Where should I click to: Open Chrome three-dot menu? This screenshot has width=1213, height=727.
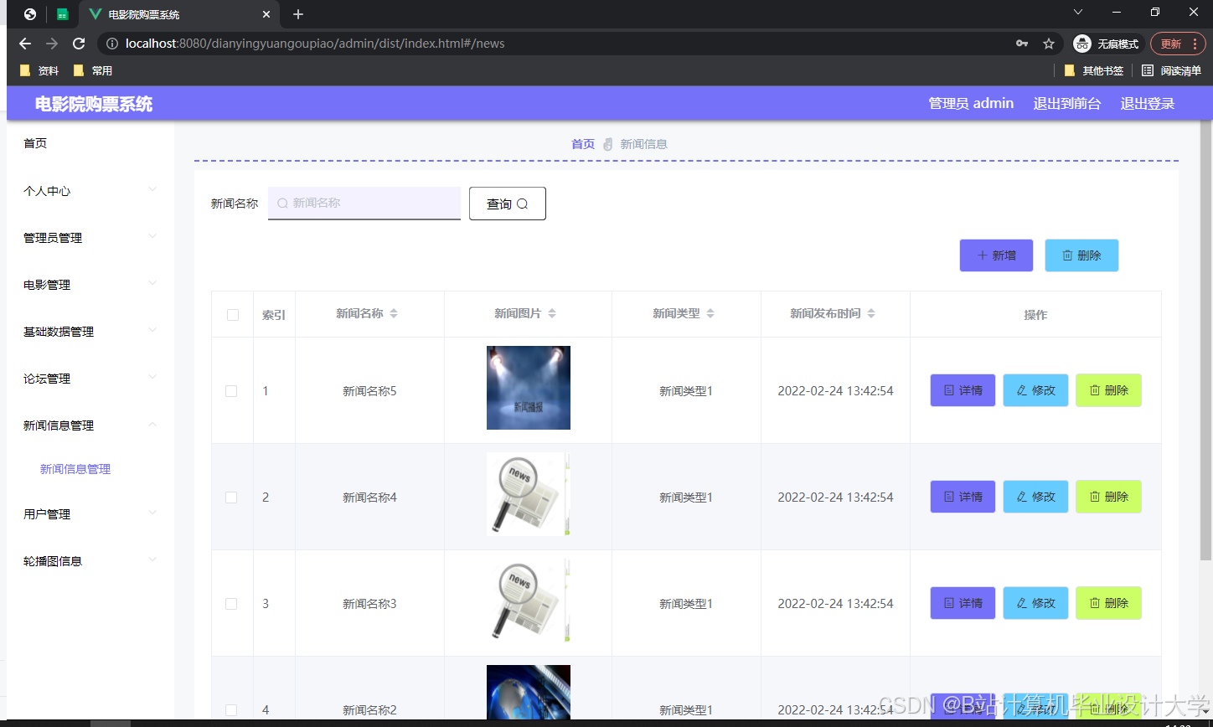point(1195,44)
